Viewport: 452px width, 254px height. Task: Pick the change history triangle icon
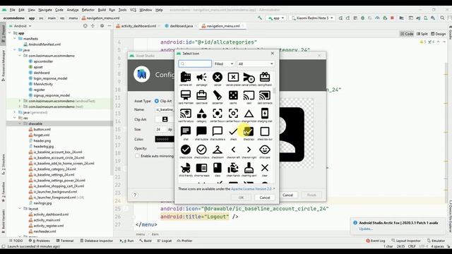(249, 114)
